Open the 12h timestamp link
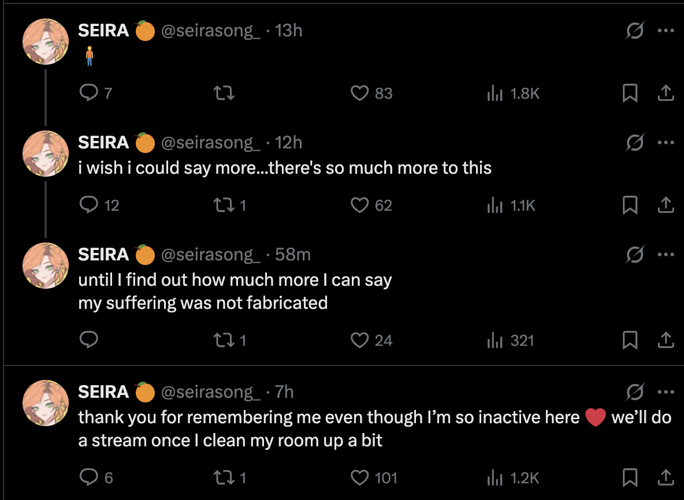684x500 pixels. click(x=289, y=143)
